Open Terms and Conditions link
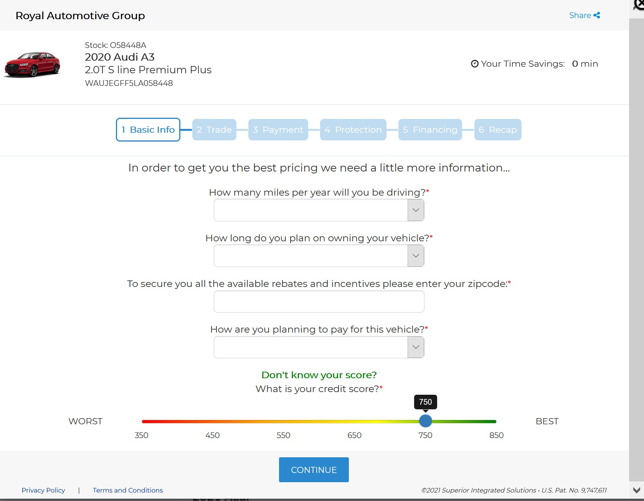This screenshot has width=644, height=501. pos(128,490)
